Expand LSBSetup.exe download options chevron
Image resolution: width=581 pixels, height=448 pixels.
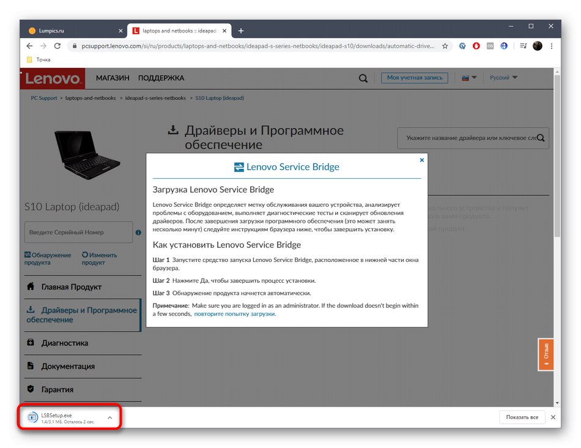coord(109,417)
